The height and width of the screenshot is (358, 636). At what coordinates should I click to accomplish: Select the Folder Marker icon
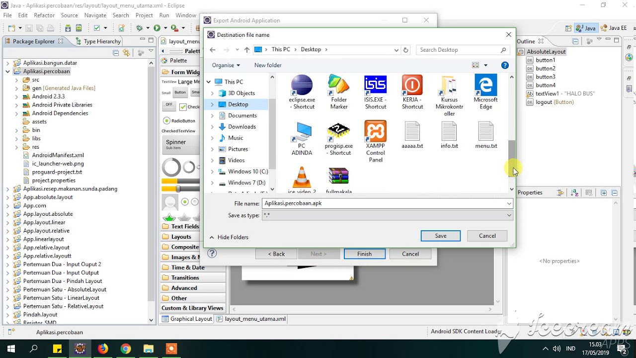click(x=339, y=92)
